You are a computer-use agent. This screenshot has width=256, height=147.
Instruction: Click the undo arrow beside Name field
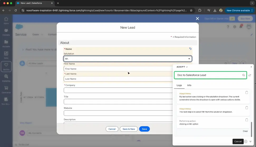[x=190, y=49]
